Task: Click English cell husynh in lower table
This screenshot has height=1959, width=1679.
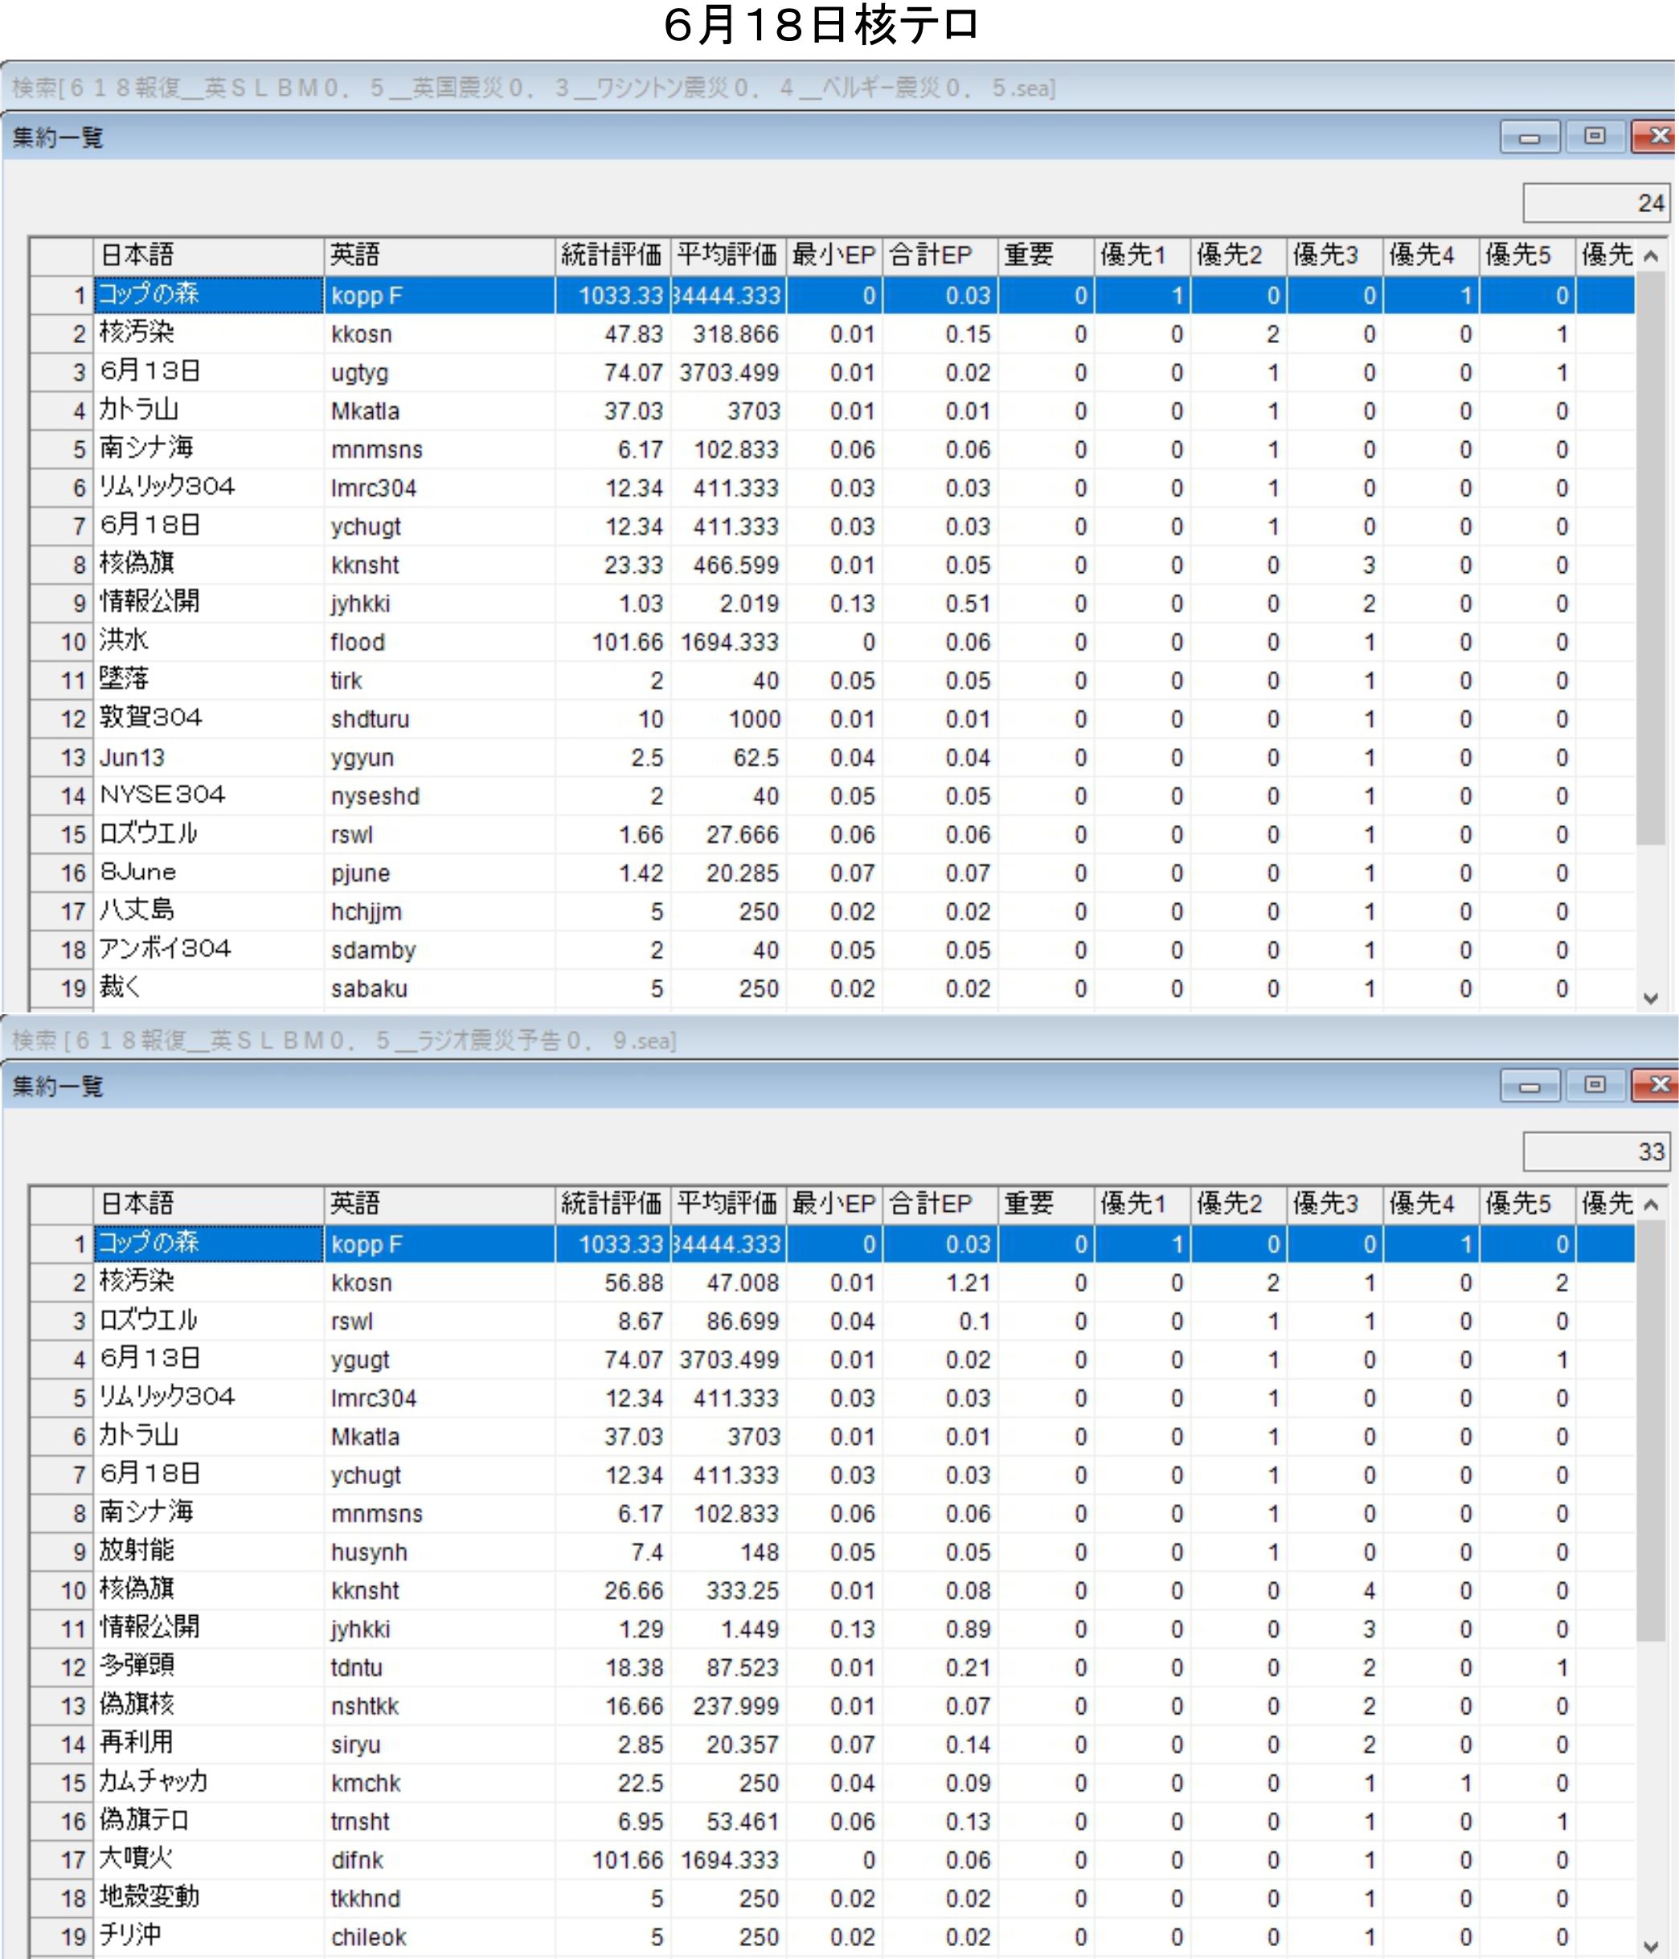Action: [x=439, y=1552]
